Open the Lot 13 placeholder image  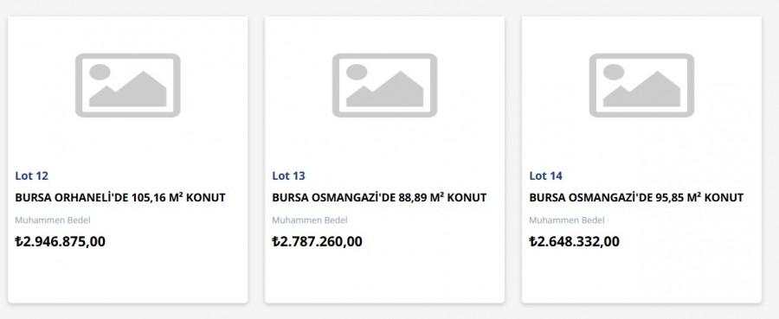pos(384,86)
